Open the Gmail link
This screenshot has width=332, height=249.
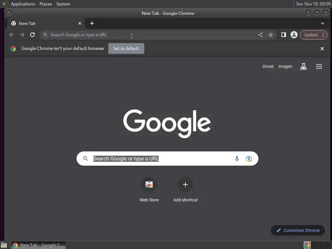point(268,66)
